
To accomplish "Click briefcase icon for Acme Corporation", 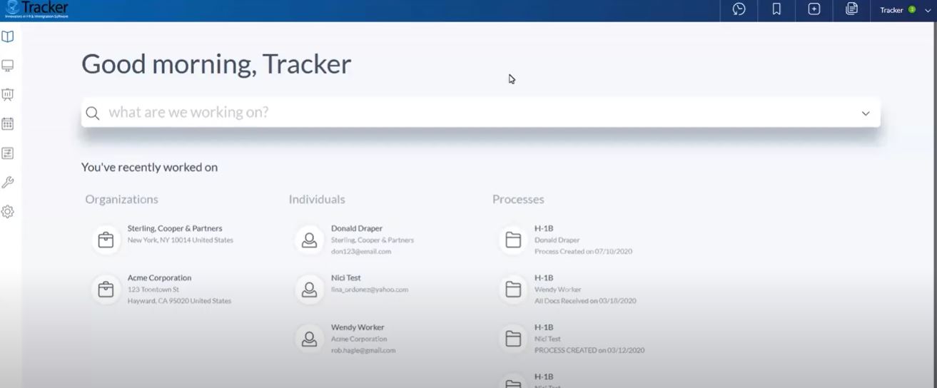I will (106, 289).
